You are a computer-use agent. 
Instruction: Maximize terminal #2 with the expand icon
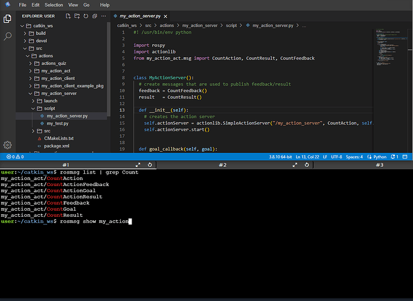pos(295,165)
